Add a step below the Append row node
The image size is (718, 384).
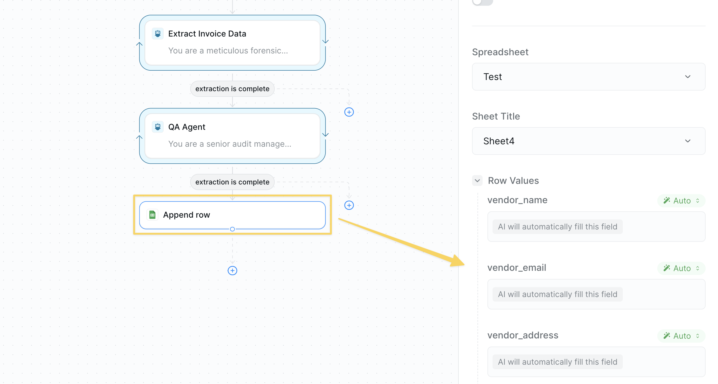tap(232, 270)
